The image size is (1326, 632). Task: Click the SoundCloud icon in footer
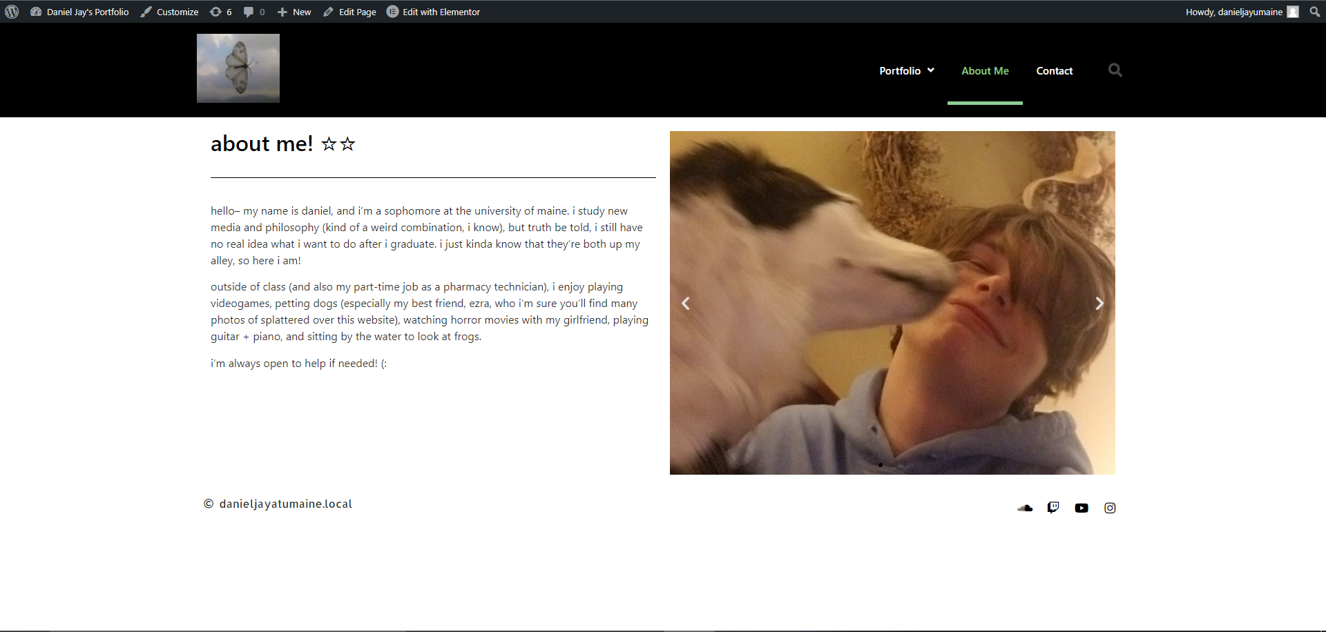coord(1025,508)
